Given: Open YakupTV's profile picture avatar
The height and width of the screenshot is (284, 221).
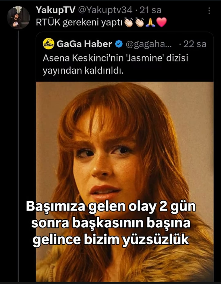Looking at the screenshot, I should (18, 17).
